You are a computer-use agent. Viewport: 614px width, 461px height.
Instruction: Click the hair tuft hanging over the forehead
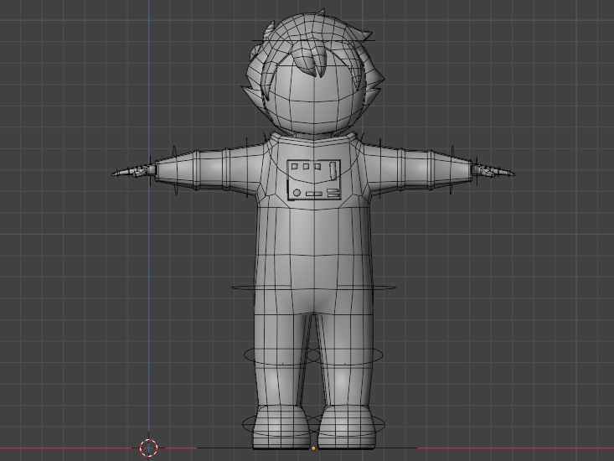pos(317,64)
